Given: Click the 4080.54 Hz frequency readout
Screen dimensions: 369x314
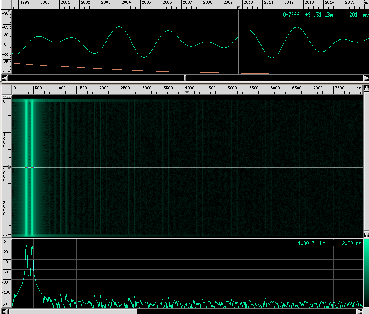Looking at the screenshot, I should 311,243.
